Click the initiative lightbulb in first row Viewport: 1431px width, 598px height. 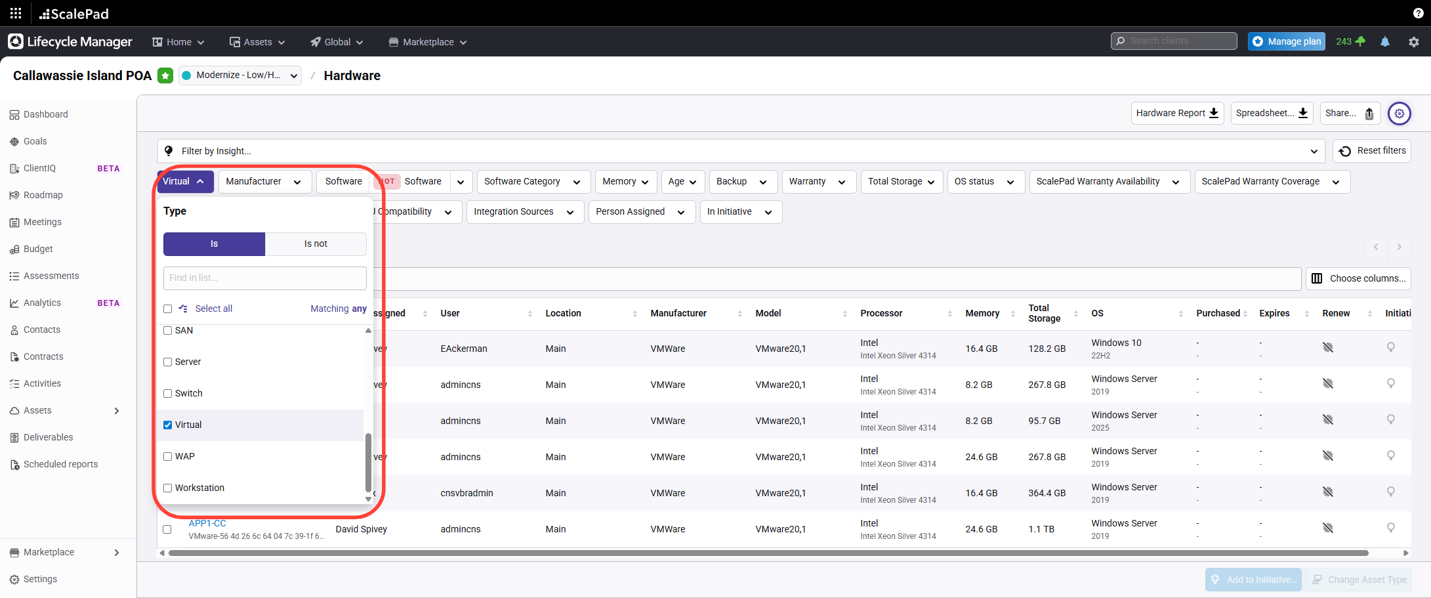click(x=1390, y=347)
